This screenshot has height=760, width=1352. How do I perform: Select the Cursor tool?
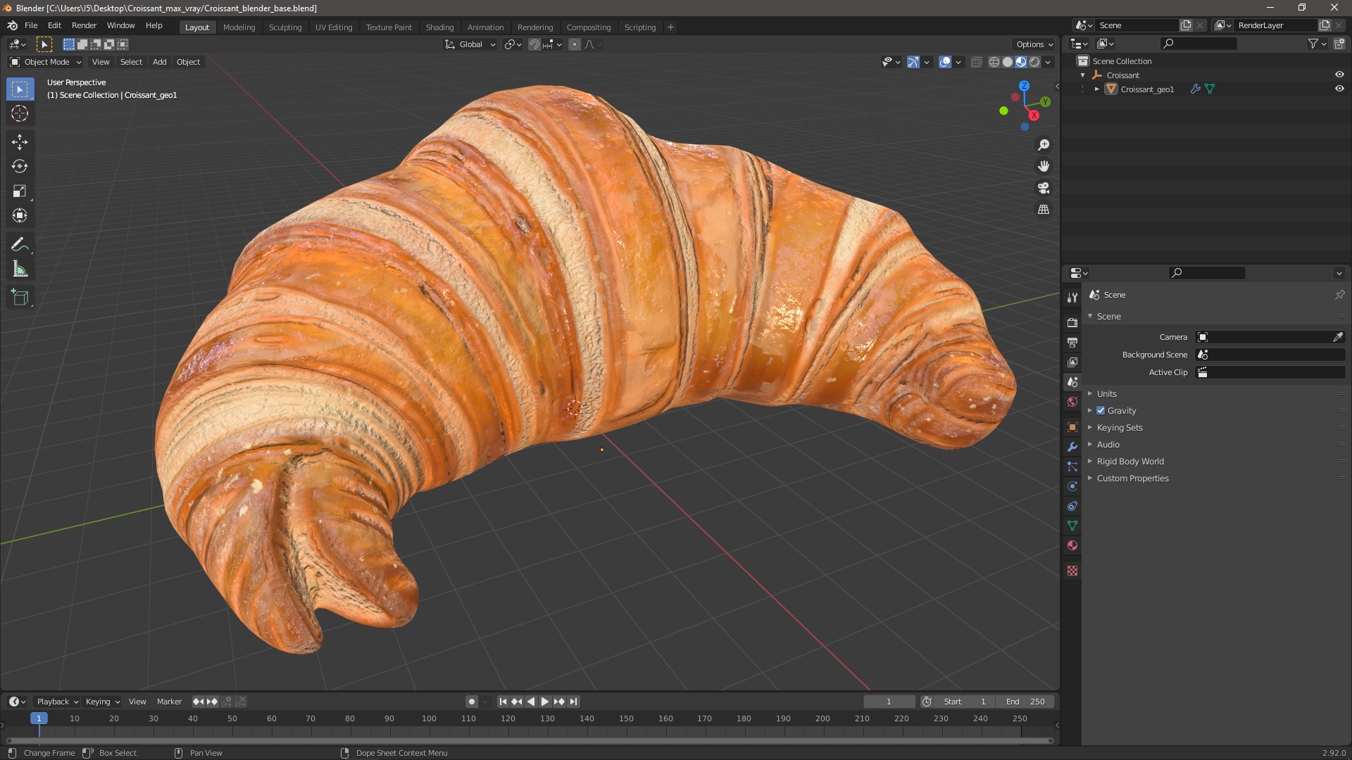click(x=20, y=113)
